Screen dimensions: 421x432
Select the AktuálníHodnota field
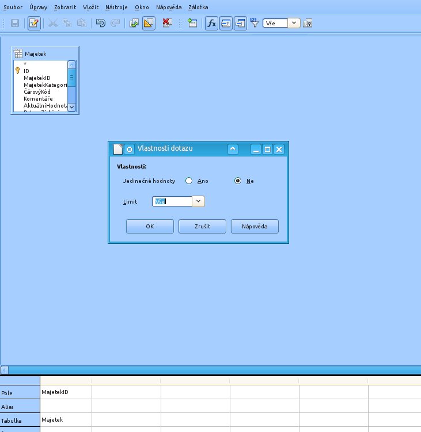click(x=45, y=105)
